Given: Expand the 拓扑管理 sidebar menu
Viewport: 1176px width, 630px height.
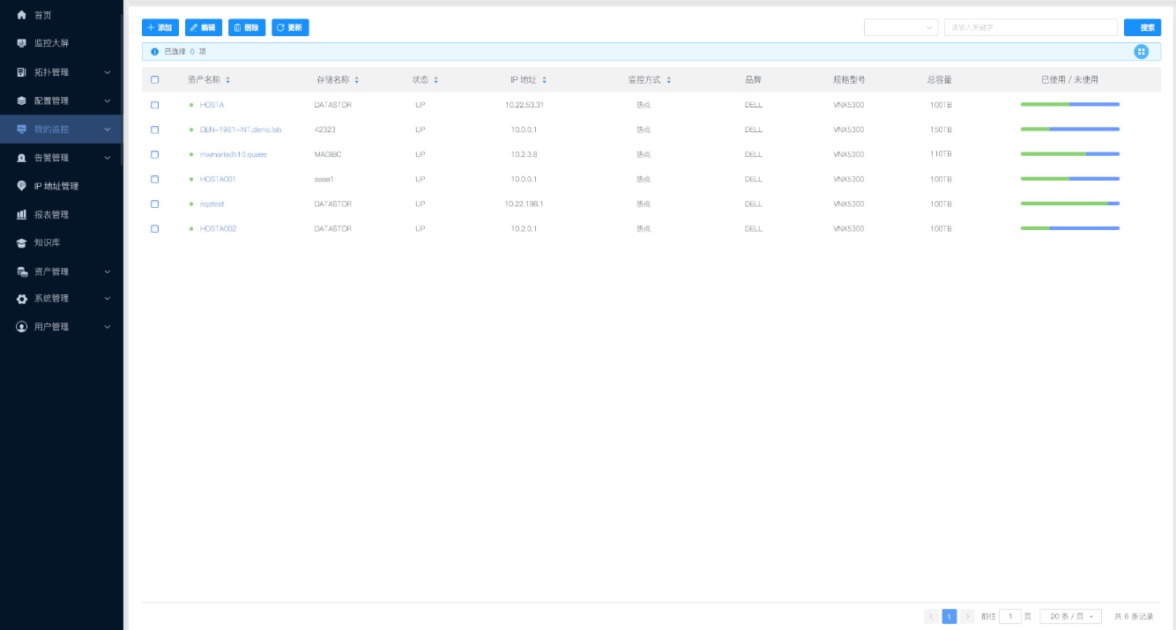Looking at the screenshot, I should click(x=61, y=72).
